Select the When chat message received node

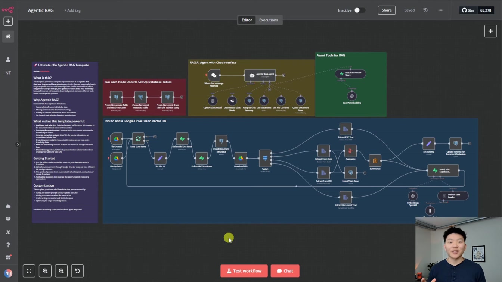[x=214, y=75]
